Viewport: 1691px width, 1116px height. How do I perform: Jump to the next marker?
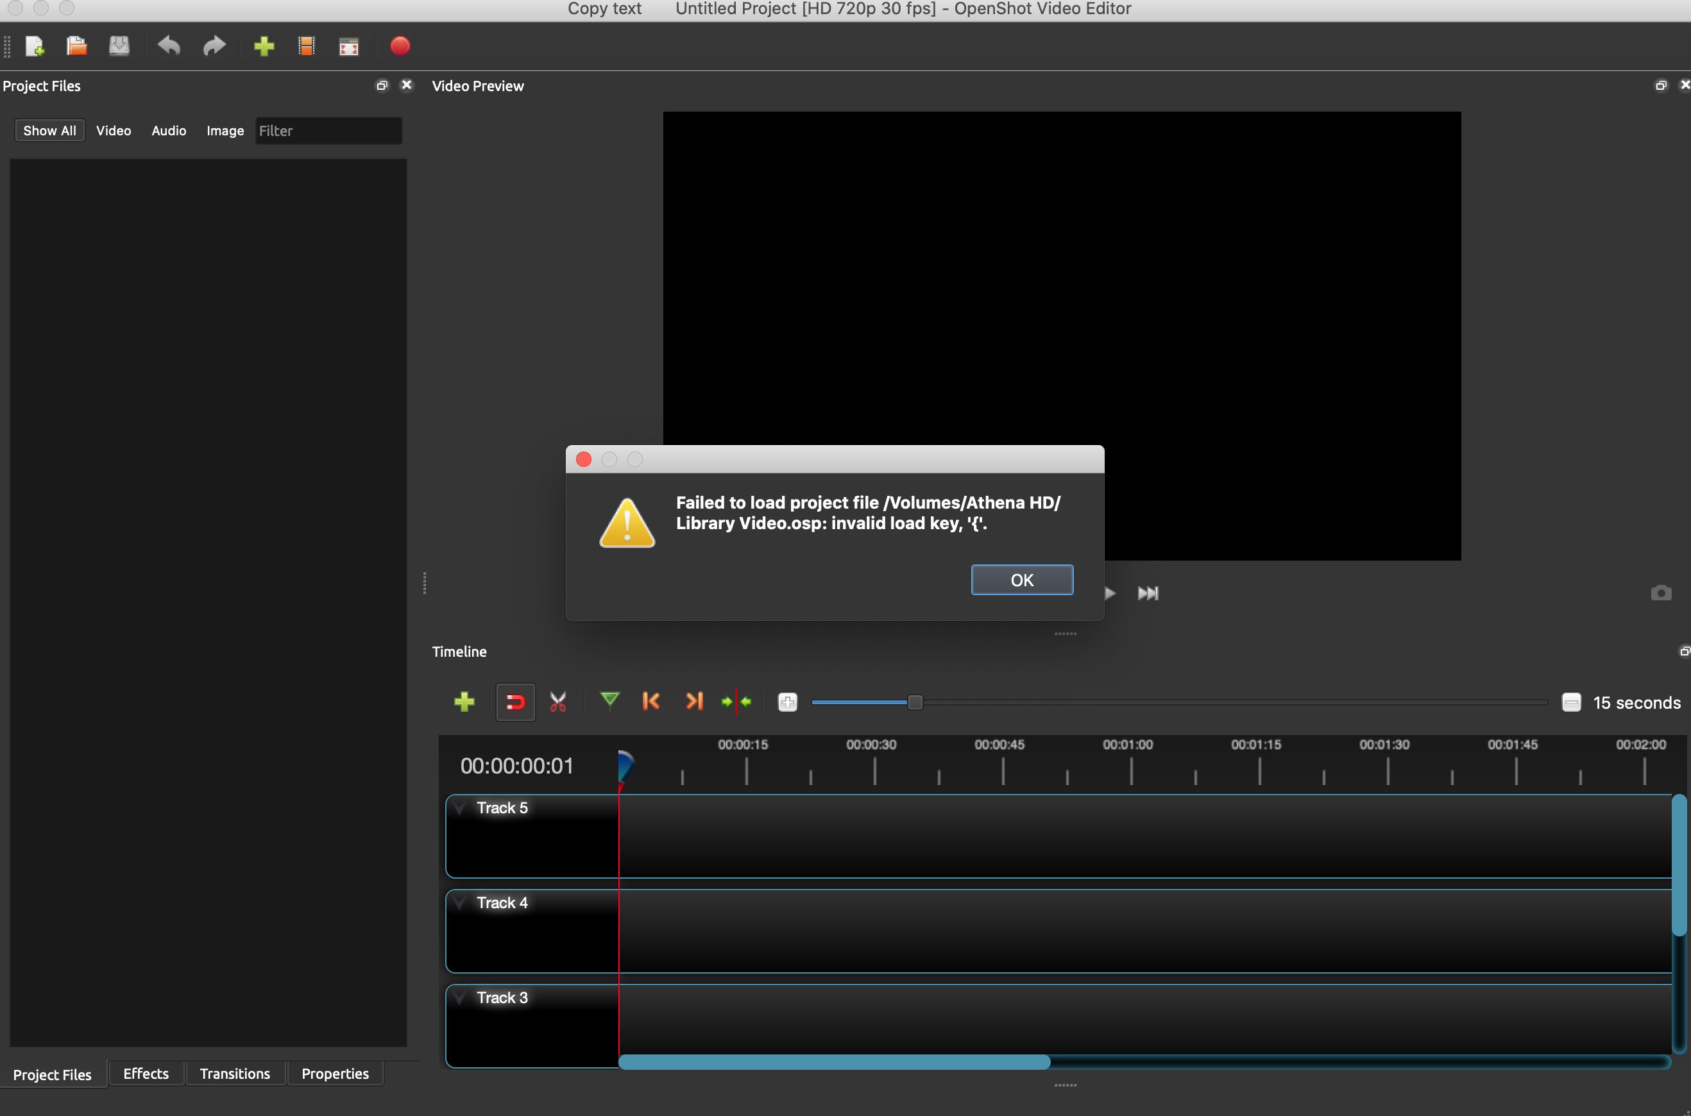pos(694,701)
